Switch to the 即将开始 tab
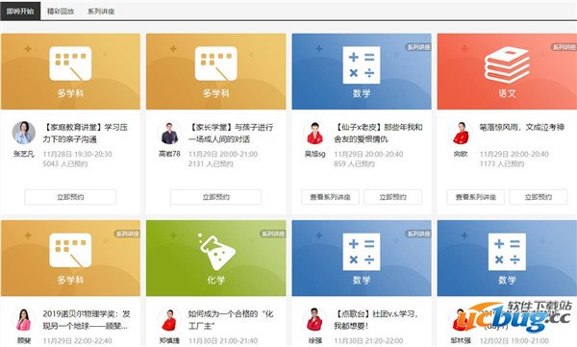This screenshot has width=577, height=347. pos(20,11)
